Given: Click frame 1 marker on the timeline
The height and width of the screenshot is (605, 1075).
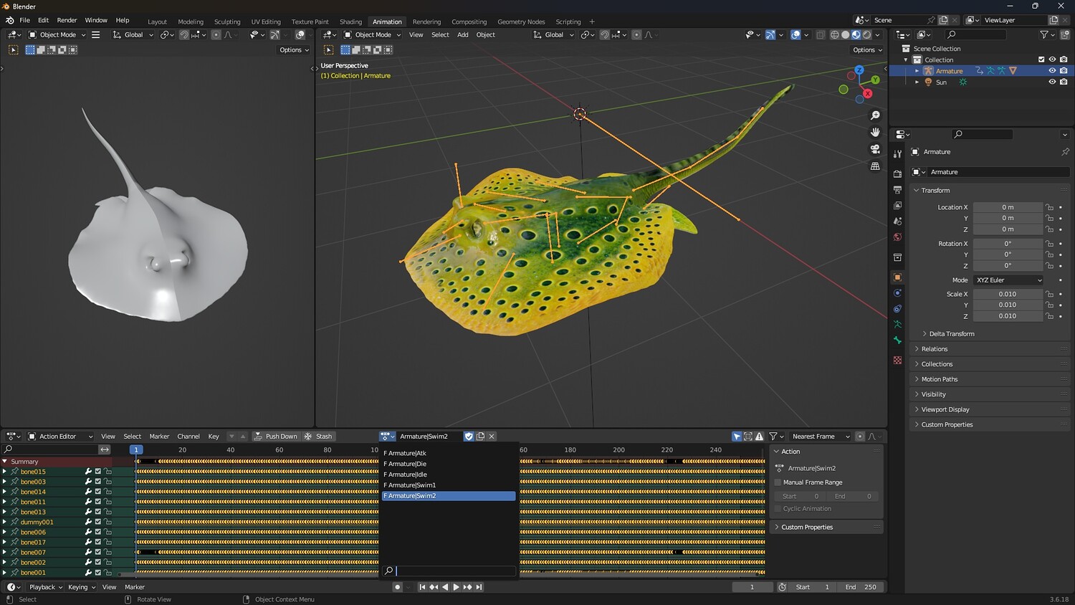Looking at the screenshot, I should pos(135,449).
